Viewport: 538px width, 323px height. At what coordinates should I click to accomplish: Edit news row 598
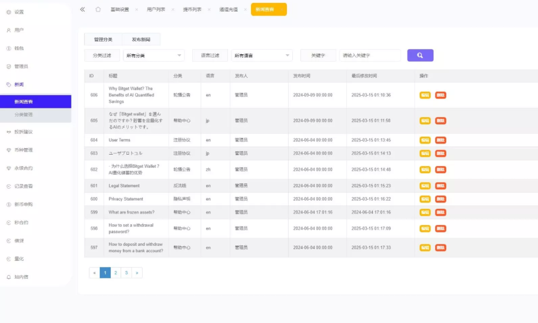point(425,228)
